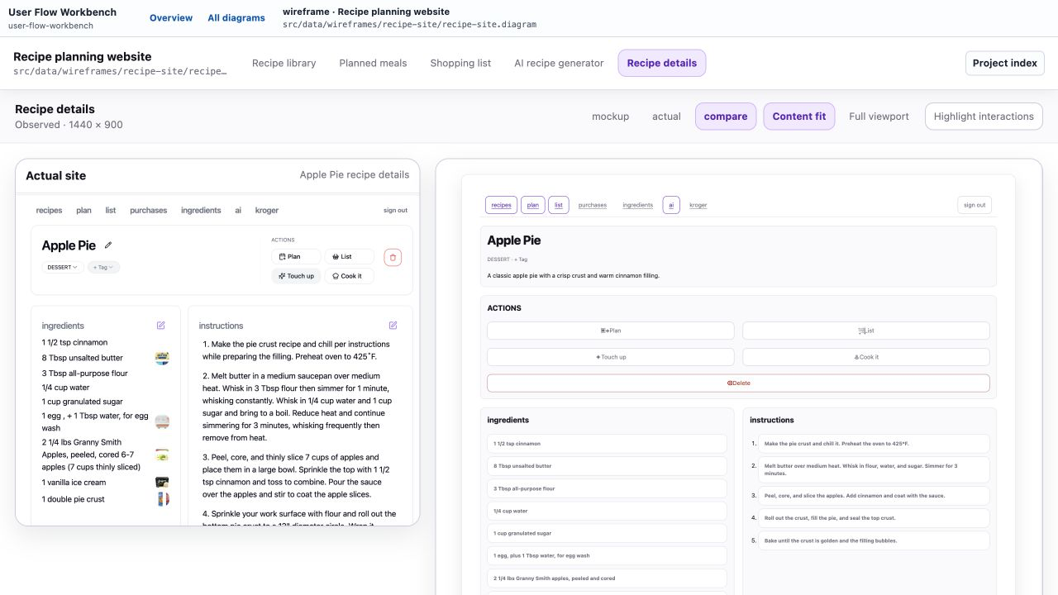Click the pencil icon beside Apple Pie title
The image size is (1058, 595).
[108, 245]
